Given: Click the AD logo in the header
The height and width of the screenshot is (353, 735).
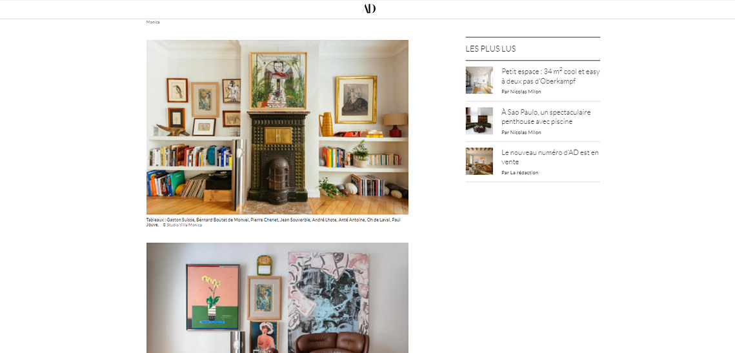Looking at the screenshot, I should click(x=369, y=9).
